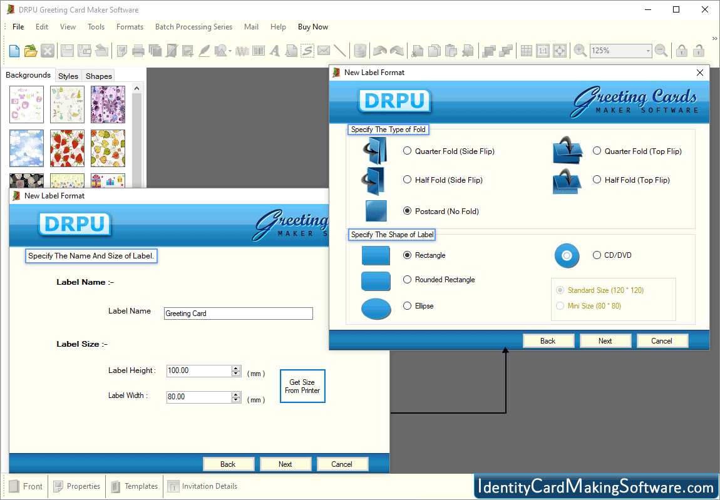Click the Redo arrow icon
This screenshot has width=720, height=500.
coord(396,51)
